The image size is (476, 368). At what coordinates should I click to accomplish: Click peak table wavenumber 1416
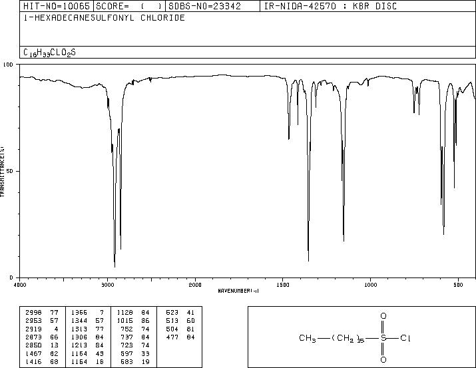33,361
